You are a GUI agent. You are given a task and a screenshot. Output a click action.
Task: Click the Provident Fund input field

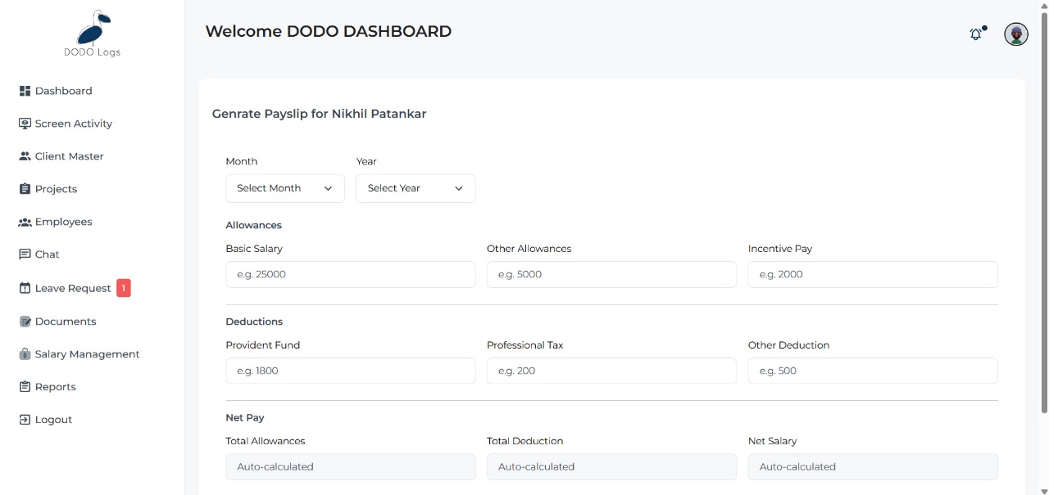point(350,371)
